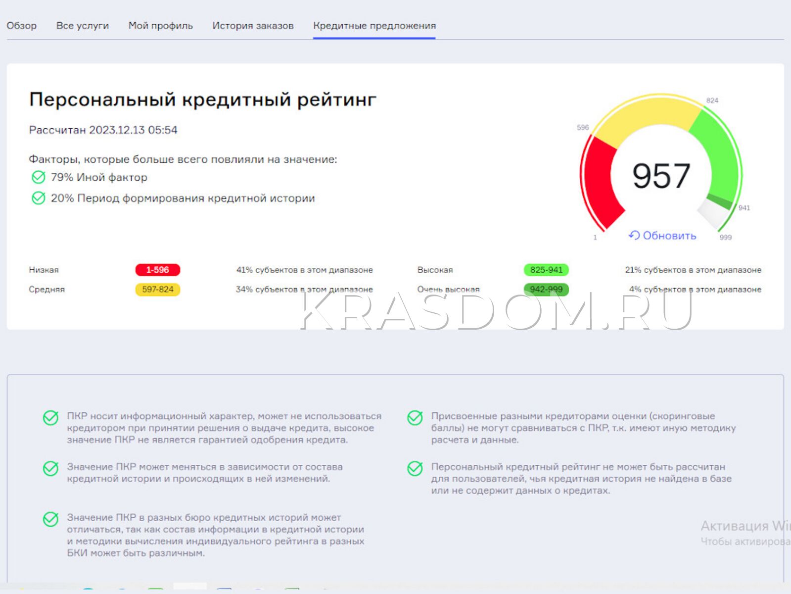Click the text 79% Иной фактор
The height and width of the screenshot is (594, 791).
[99, 177]
